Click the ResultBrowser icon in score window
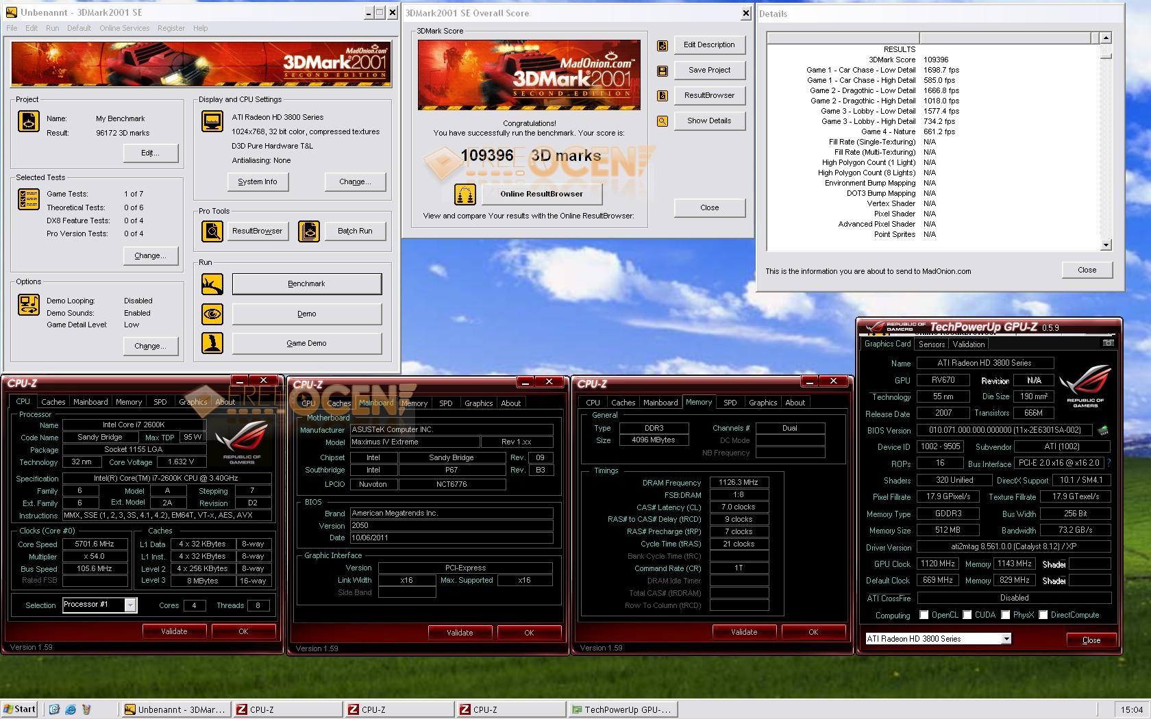 click(663, 96)
